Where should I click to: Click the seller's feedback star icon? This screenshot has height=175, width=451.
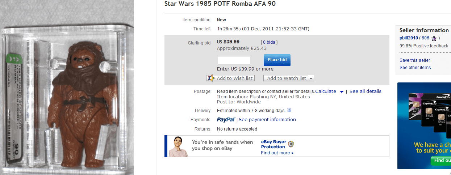click(434, 38)
